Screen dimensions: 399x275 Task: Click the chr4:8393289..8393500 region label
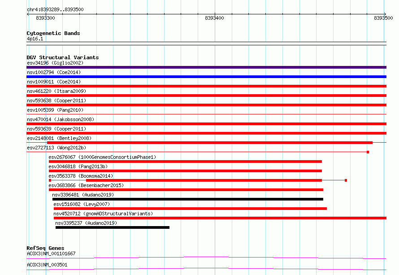point(55,9)
